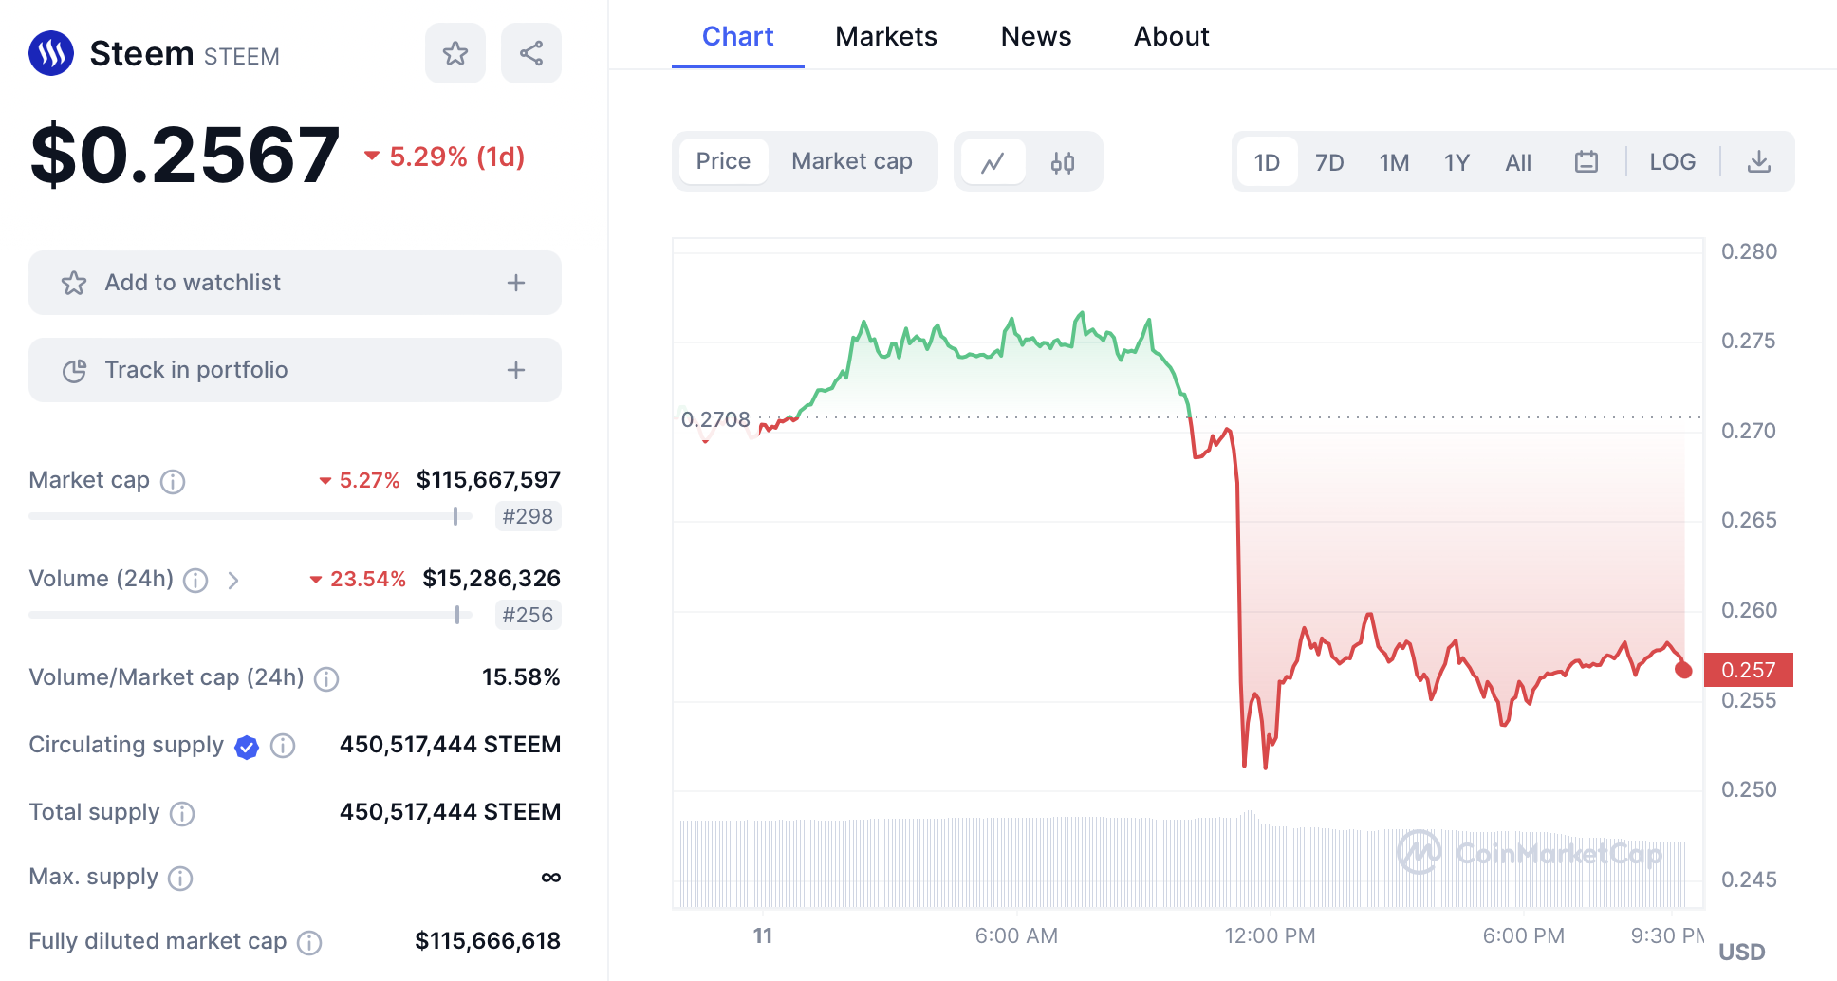Open the News tab
The image size is (1837, 981).
(x=1035, y=36)
